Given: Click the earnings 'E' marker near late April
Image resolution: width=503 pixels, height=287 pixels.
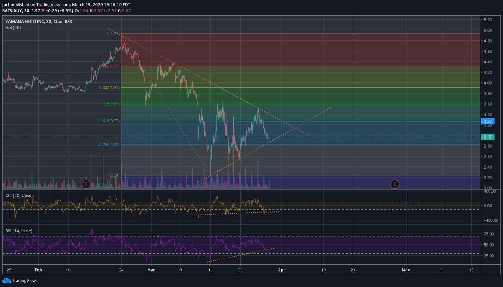Looking at the screenshot, I should 395,184.
